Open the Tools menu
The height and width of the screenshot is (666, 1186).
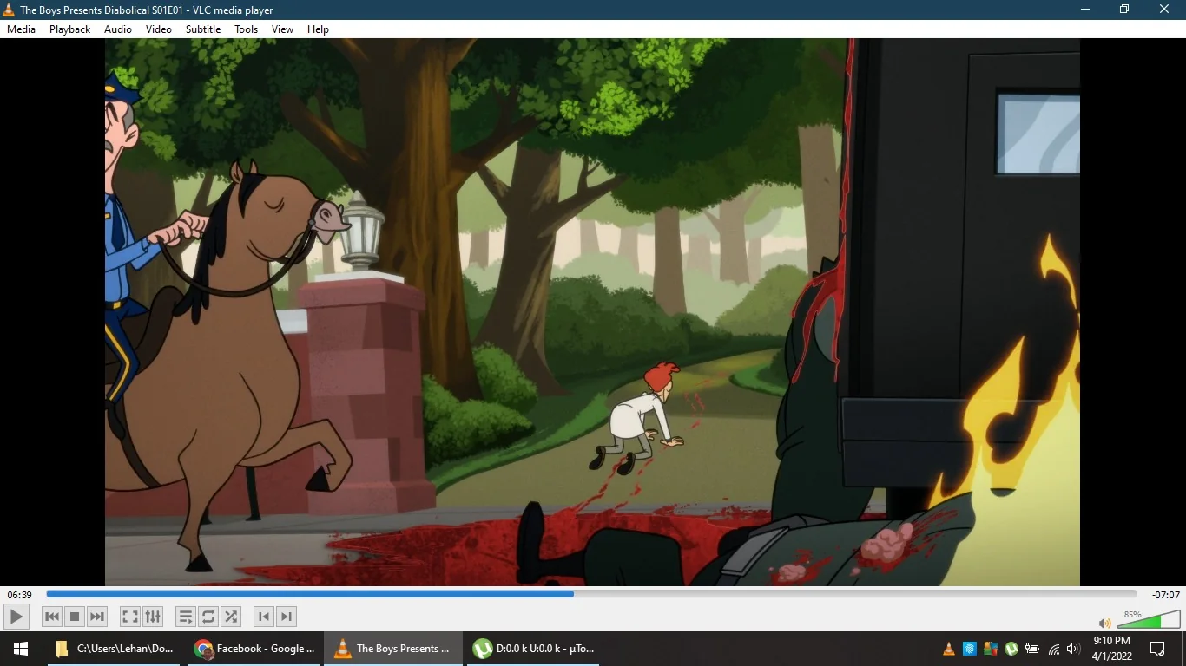[247, 29]
